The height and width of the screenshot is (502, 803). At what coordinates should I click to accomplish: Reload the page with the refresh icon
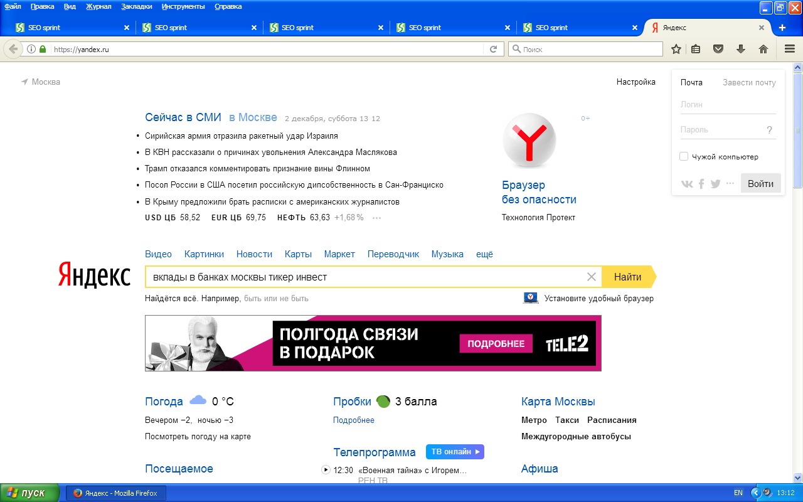[x=493, y=49]
